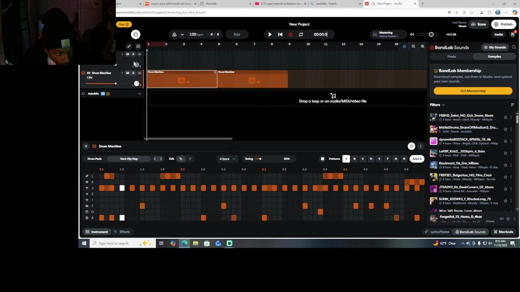Select pattern B
The width and height of the screenshot is (520, 292).
point(354,159)
